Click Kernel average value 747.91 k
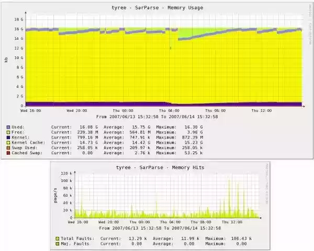 pyautogui.click(x=140, y=138)
